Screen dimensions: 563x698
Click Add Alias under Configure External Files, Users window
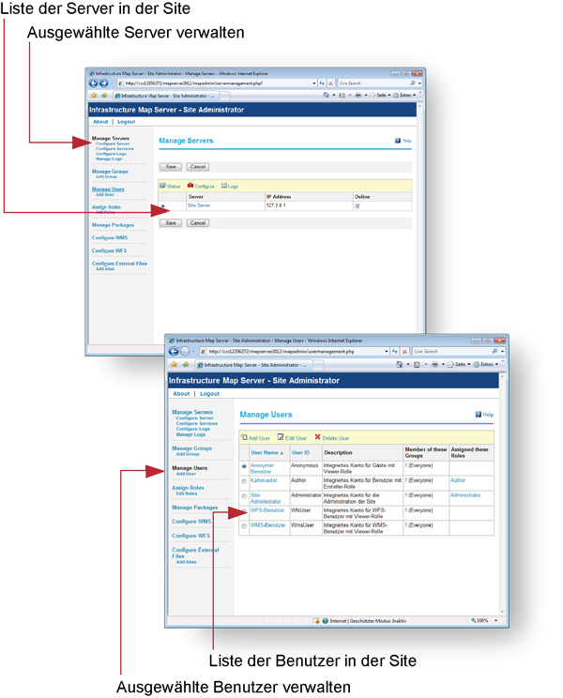click(186, 562)
